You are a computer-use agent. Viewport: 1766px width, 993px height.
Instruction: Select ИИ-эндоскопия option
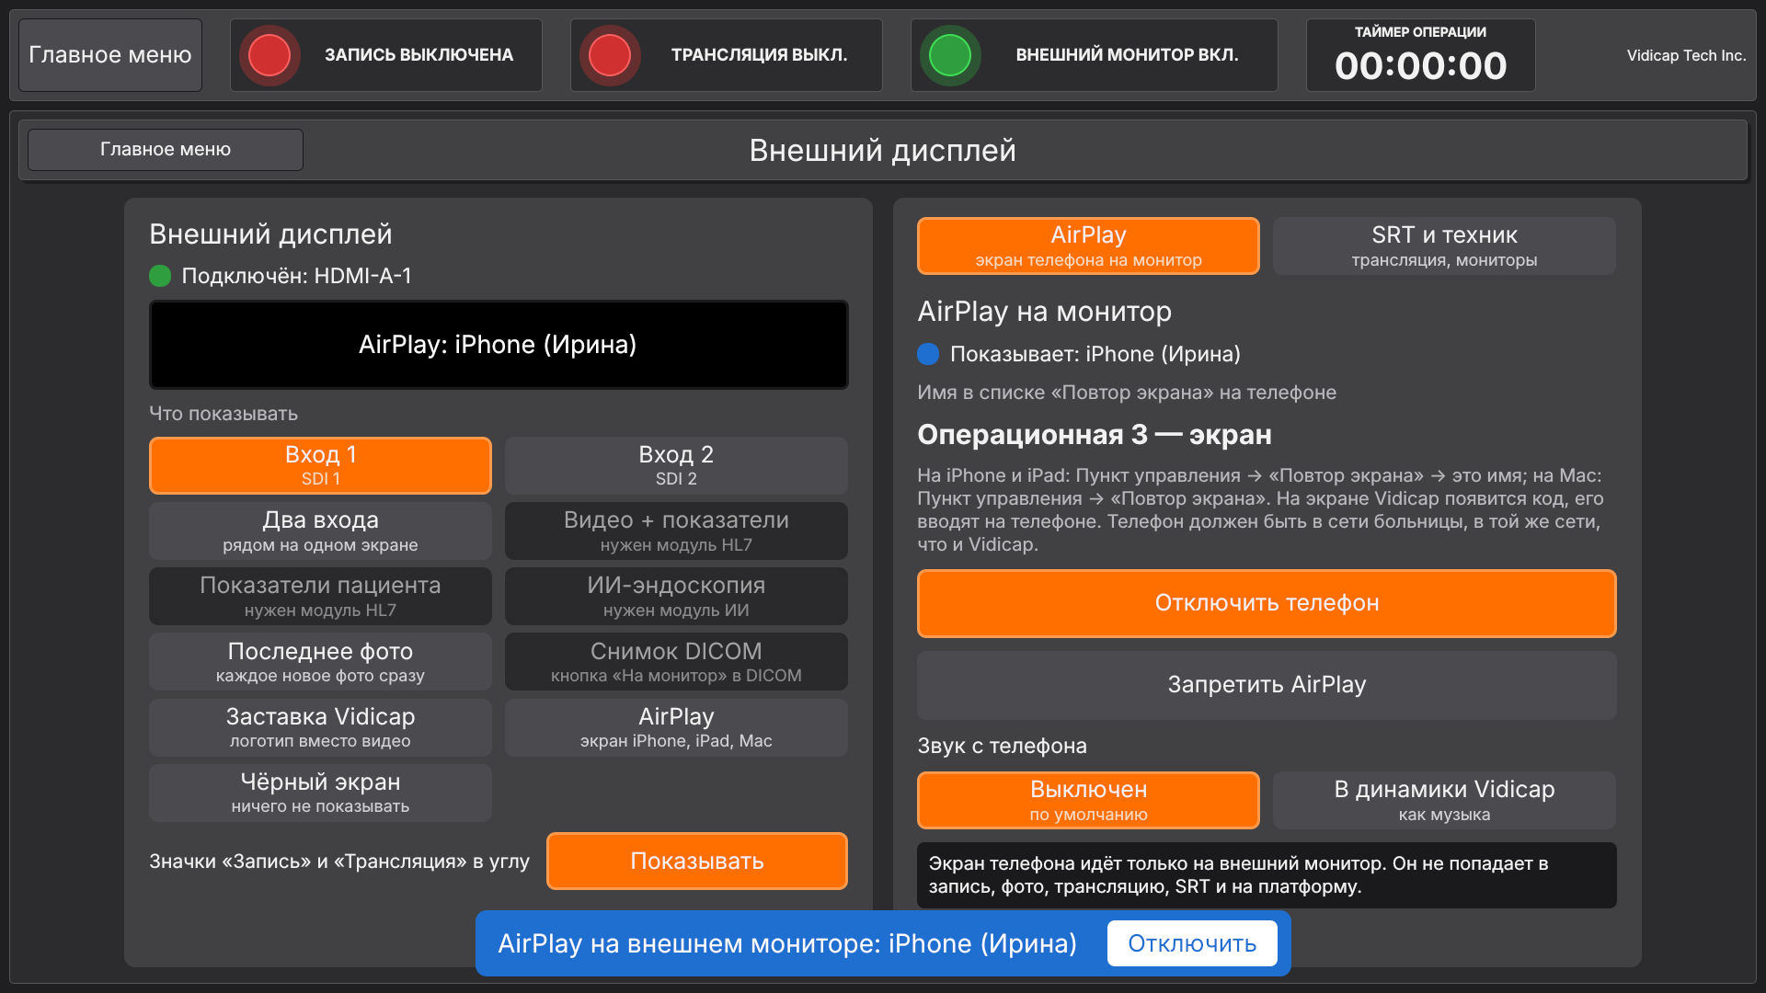(676, 596)
